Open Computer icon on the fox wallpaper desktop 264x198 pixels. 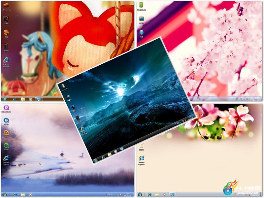tap(6, 20)
